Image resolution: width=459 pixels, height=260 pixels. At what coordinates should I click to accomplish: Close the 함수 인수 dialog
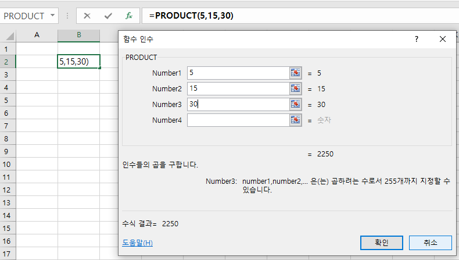point(443,39)
